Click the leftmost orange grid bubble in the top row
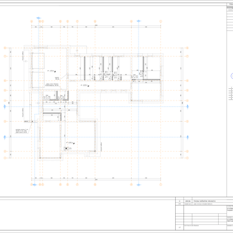The width and height of the screenshot is (233, 233). [x=32, y=21]
